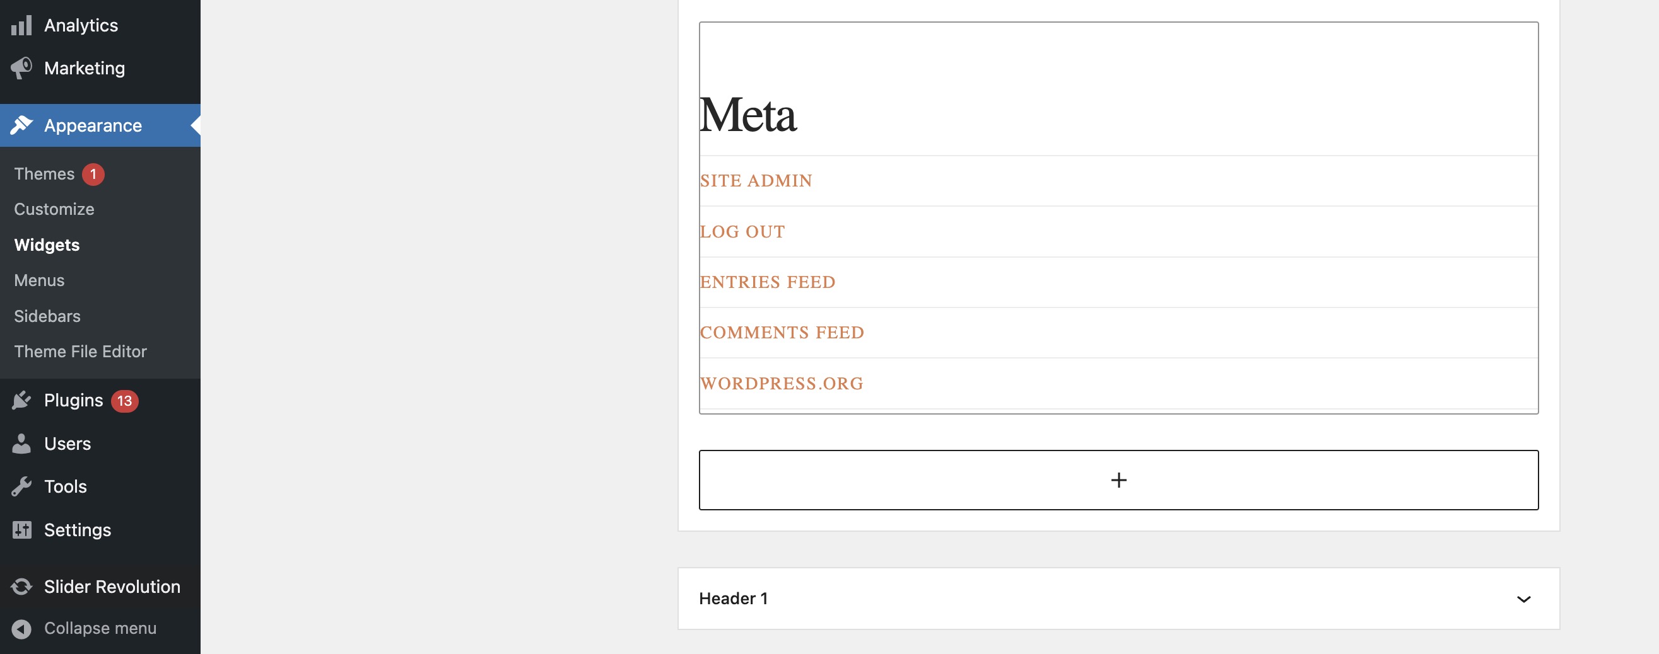Click the Log Out link
Viewport: 1659px width, 654px height.
click(x=742, y=231)
